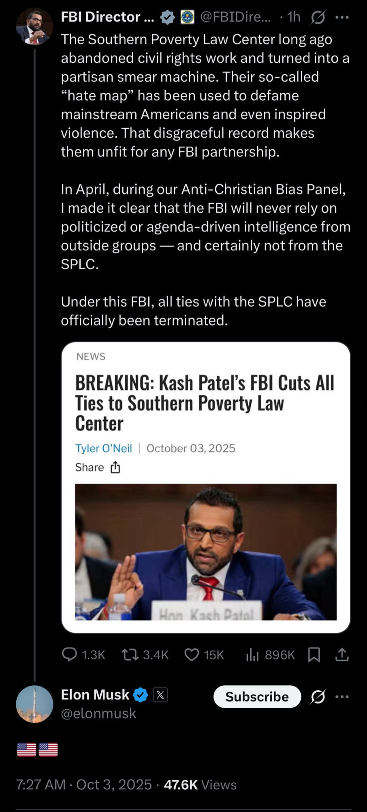Open FBI Director profile picture
The image size is (367, 812).
coord(34,26)
